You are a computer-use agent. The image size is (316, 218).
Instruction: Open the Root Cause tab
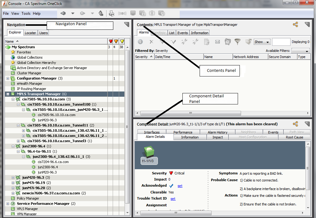coord(295,137)
